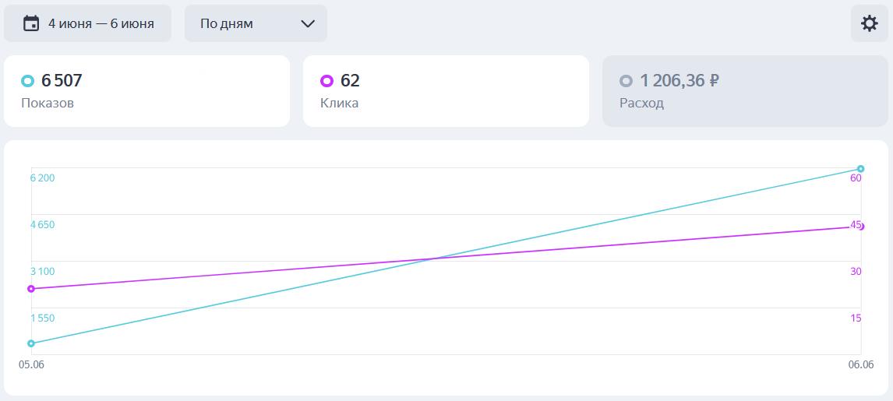
Task: Select the cyan data point at 06.06
Action: (x=860, y=168)
